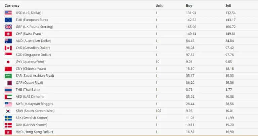The width and height of the screenshot is (258, 136).
Task: Select the SGD (Singapore Dollar) label
Action: [x=33, y=55]
